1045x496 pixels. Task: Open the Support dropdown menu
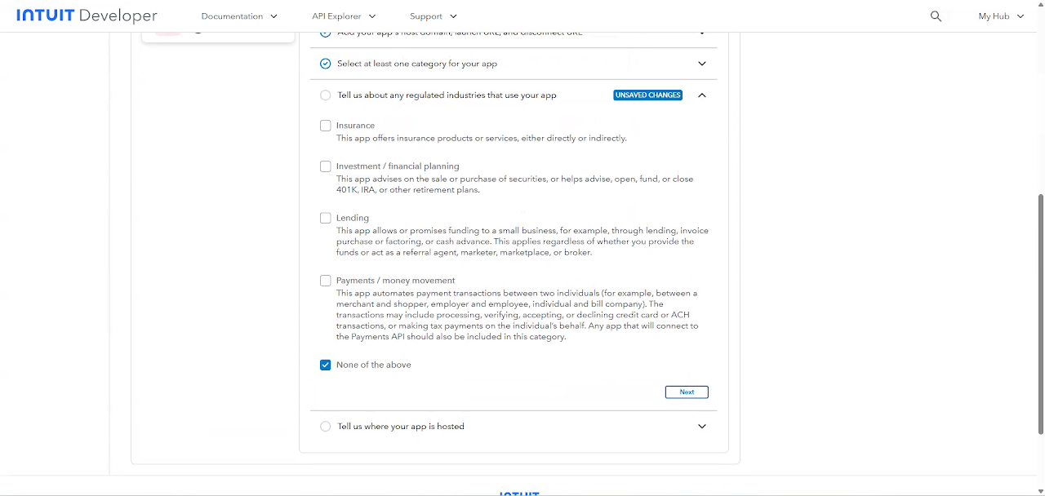pyautogui.click(x=433, y=16)
